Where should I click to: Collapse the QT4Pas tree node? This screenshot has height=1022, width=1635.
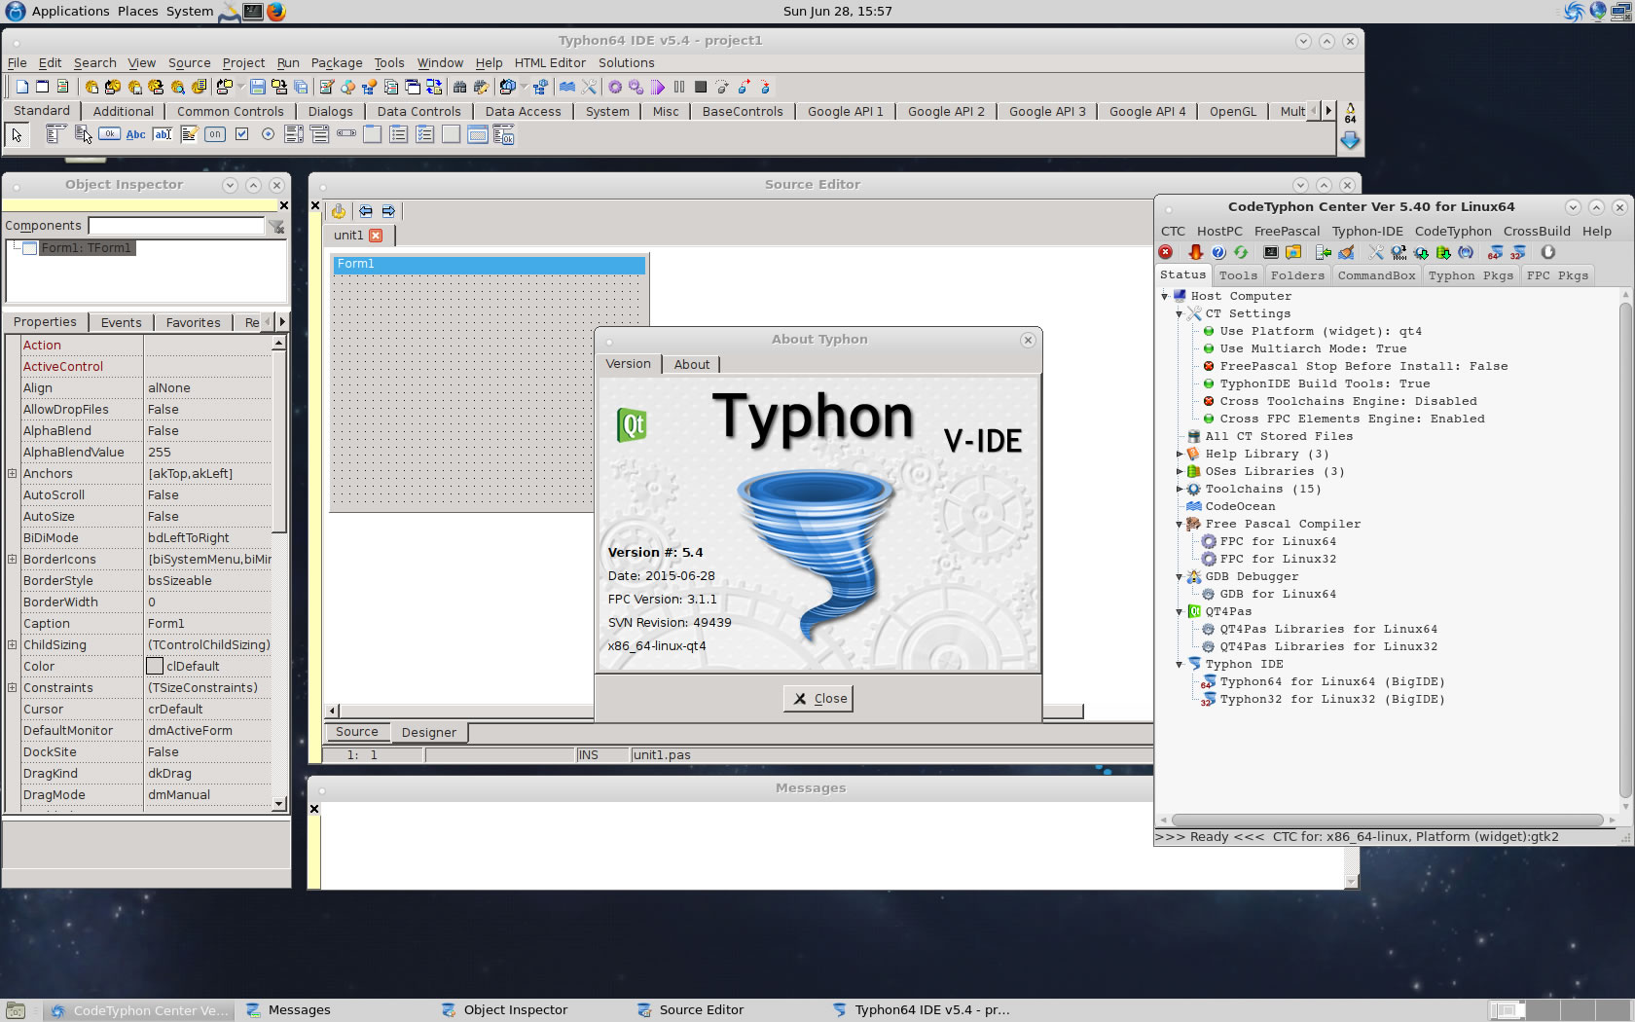click(x=1180, y=611)
